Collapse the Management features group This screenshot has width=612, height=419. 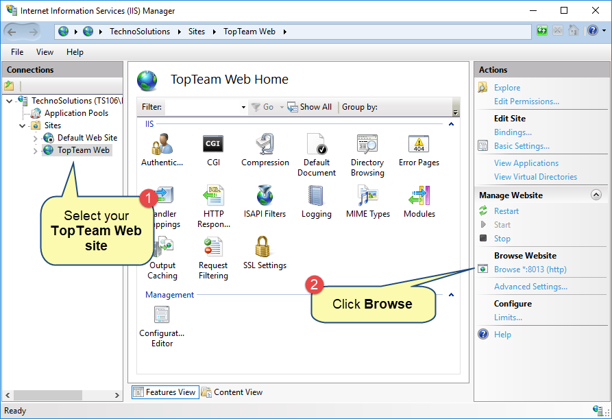pyautogui.click(x=451, y=295)
